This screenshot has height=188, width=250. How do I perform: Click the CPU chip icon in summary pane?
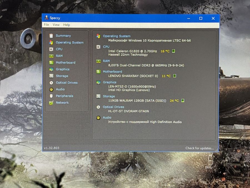(x=98, y=47)
